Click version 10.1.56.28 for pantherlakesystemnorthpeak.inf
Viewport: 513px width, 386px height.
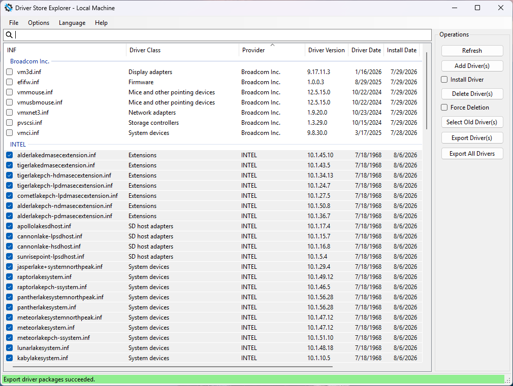(320, 297)
